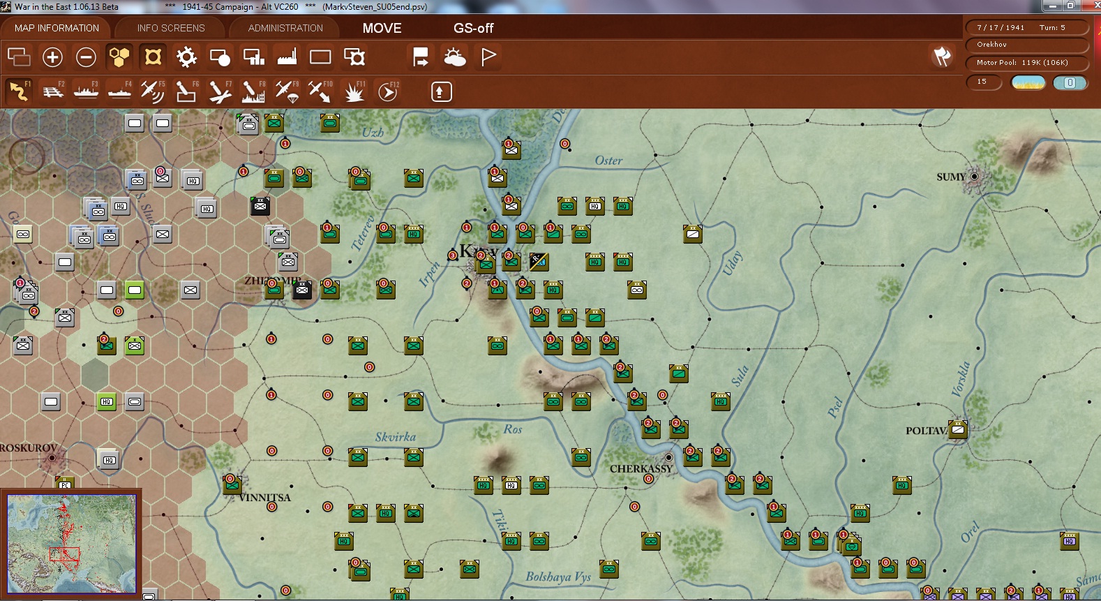Screen dimensions: 1101x601
Task: Click the Skvirka map label
Action: point(396,437)
